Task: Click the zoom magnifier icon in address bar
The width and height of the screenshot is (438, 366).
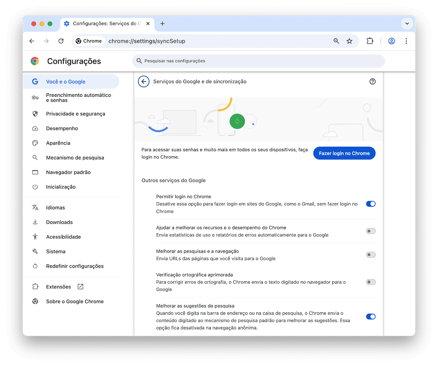Action: point(336,41)
